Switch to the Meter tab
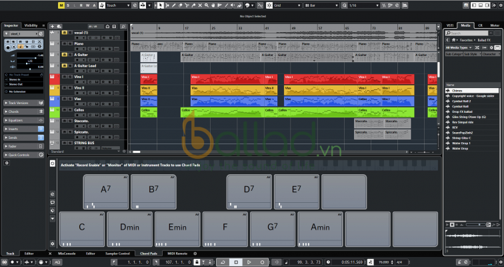Screen dimensions: 504x267 495,25
